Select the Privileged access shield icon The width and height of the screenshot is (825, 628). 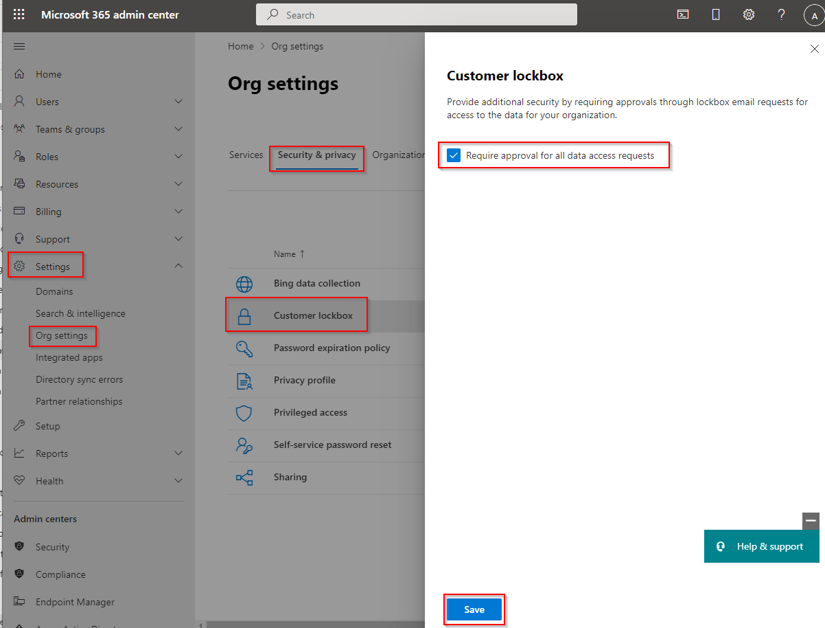point(244,413)
